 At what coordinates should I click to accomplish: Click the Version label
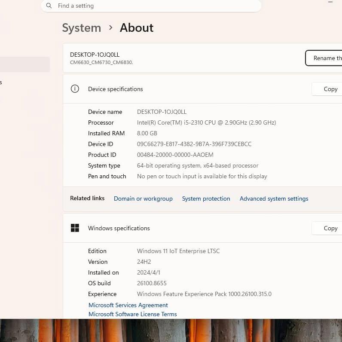[x=98, y=262]
